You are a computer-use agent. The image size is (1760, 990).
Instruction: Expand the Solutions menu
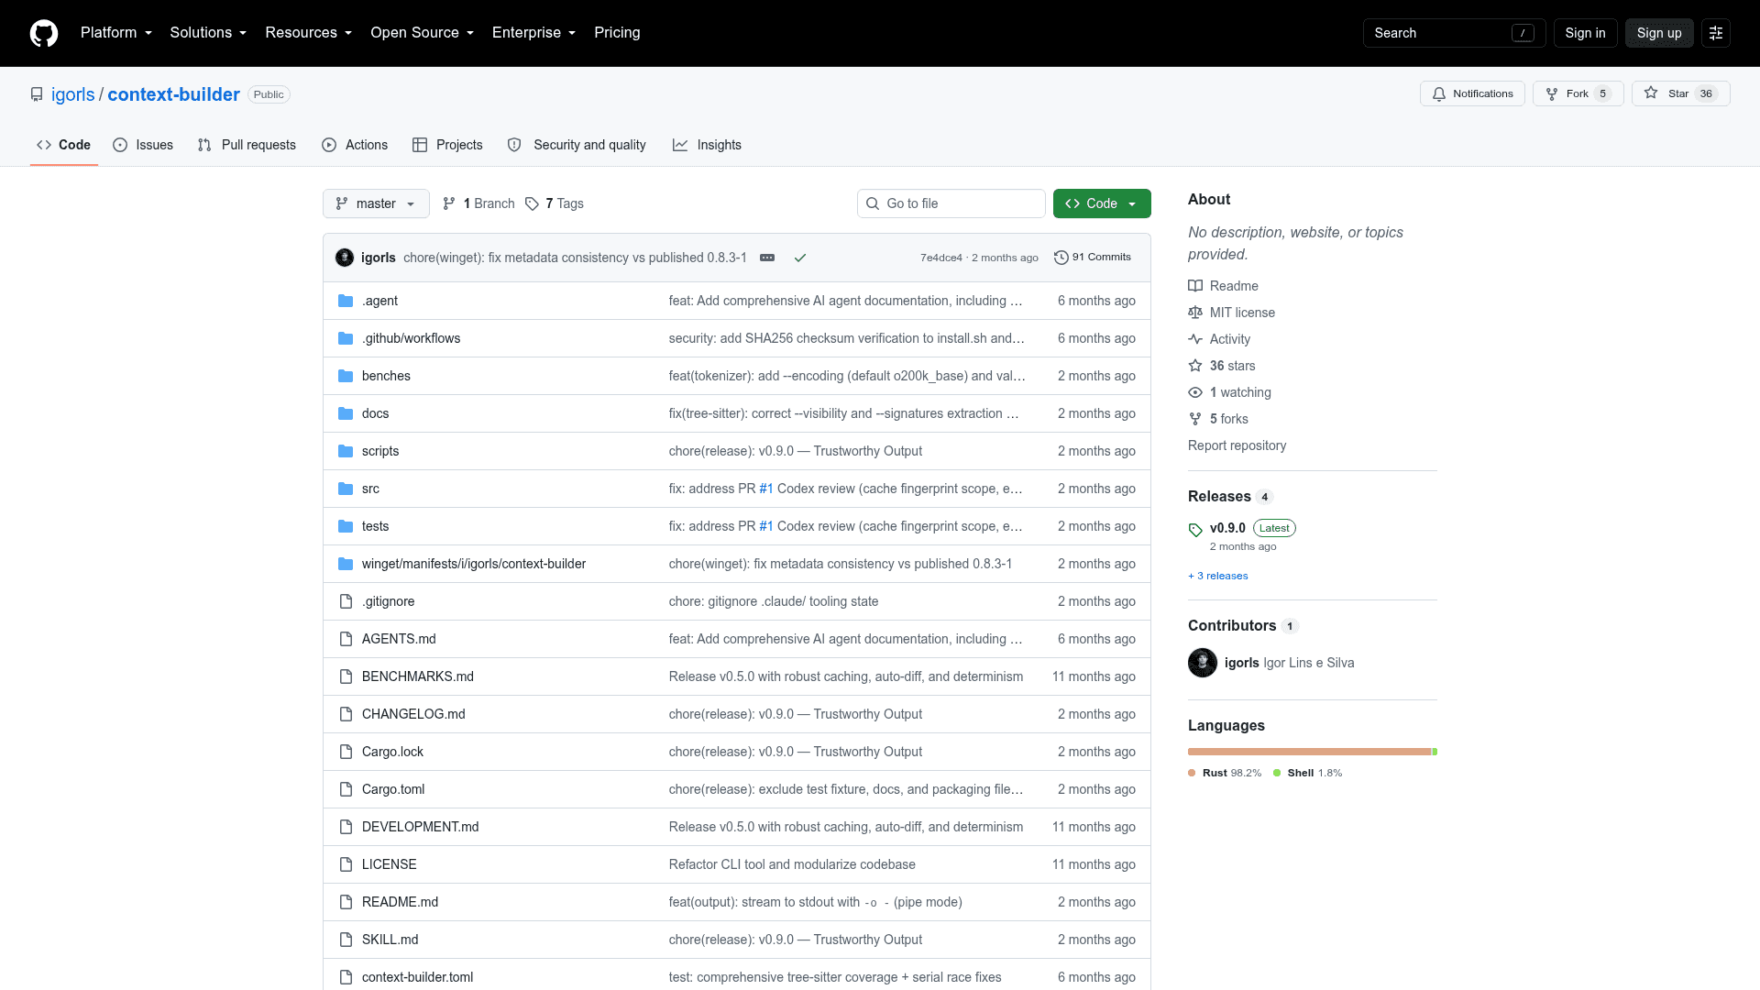click(208, 33)
